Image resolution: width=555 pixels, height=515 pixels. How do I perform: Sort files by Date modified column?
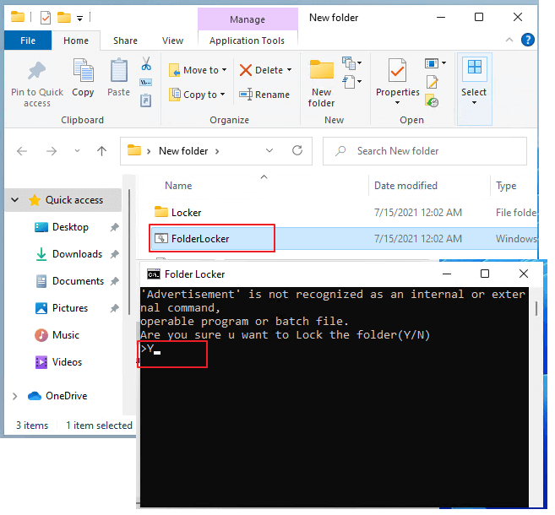tap(407, 186)
